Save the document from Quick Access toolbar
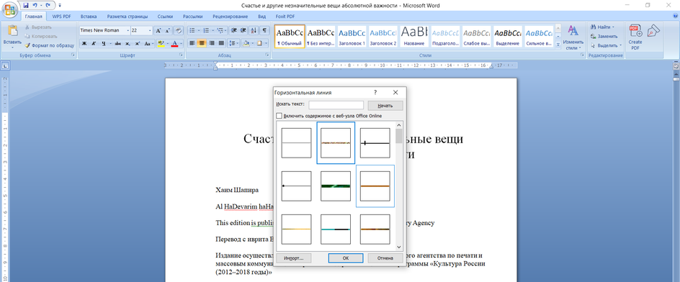 26,5
